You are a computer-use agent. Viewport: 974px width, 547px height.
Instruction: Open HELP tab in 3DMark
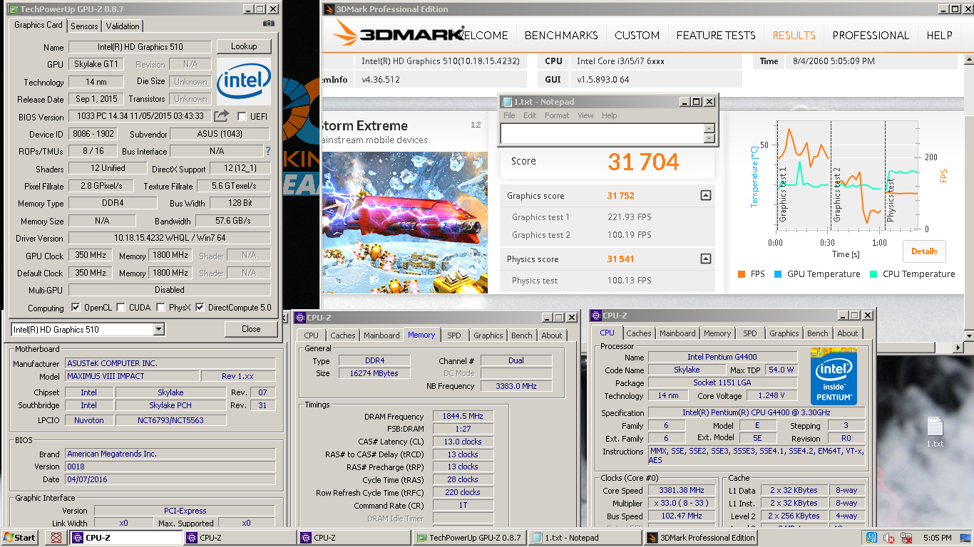[939, 36]
